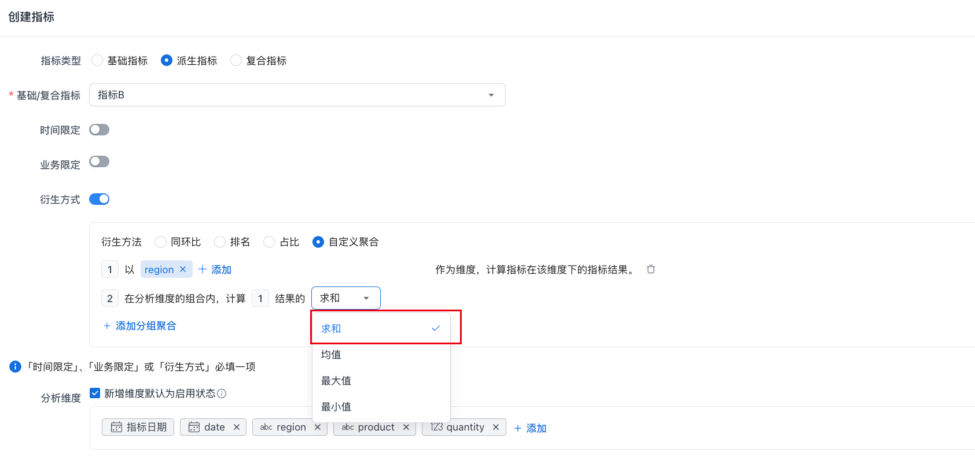The image size is (975, 456).
Task: Remove product dimension chip
Action: (406, 427)
